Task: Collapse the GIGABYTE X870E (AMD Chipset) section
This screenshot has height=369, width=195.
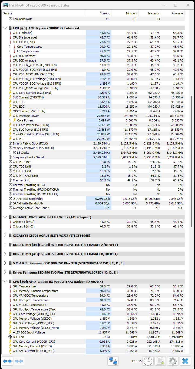Action: (x=5, y=217)
